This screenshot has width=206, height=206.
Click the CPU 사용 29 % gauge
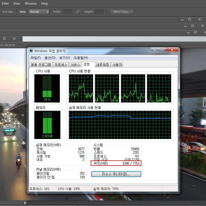[47, 88]
